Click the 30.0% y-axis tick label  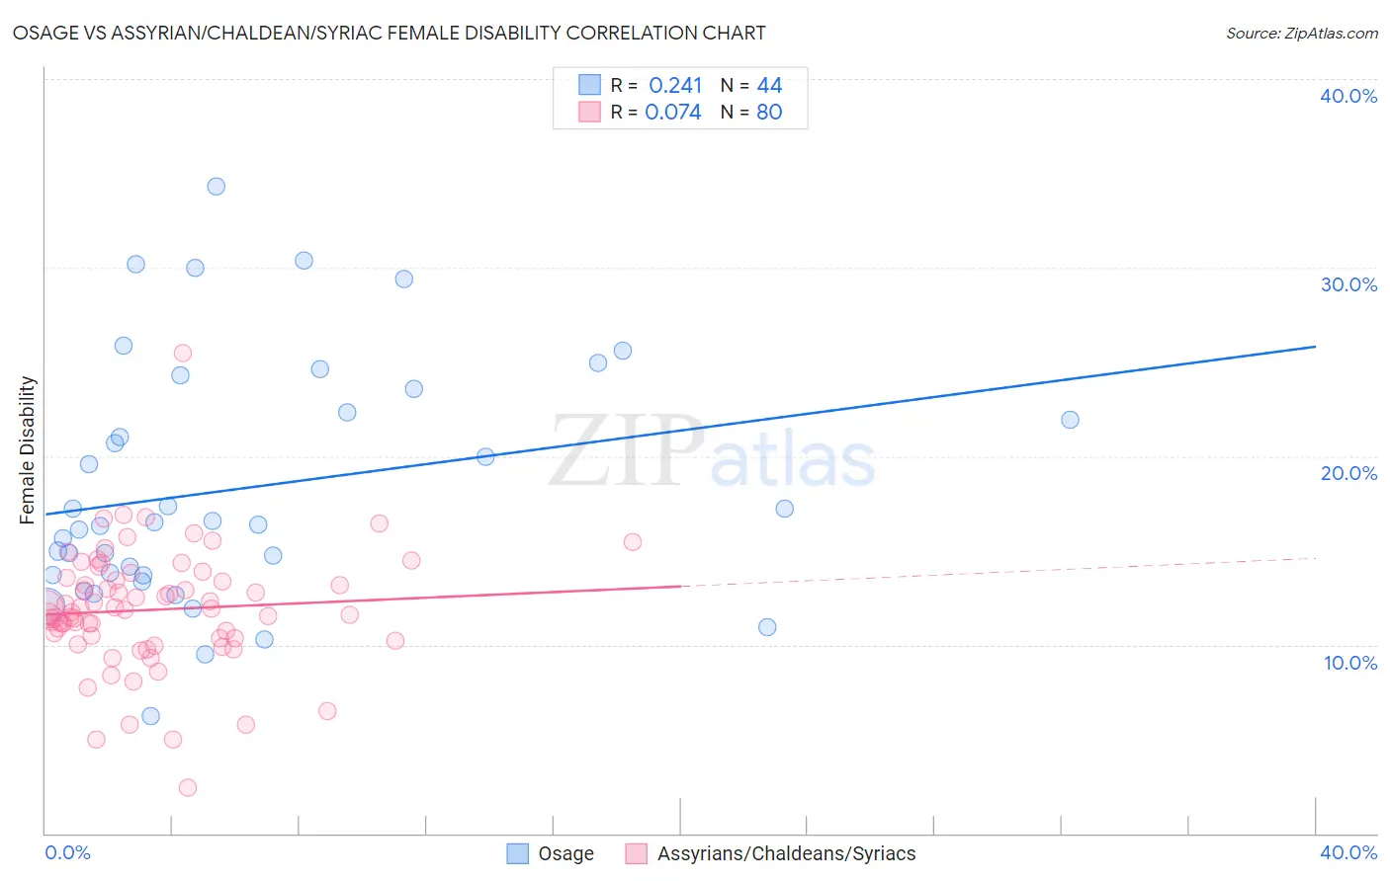[1348, 284]
